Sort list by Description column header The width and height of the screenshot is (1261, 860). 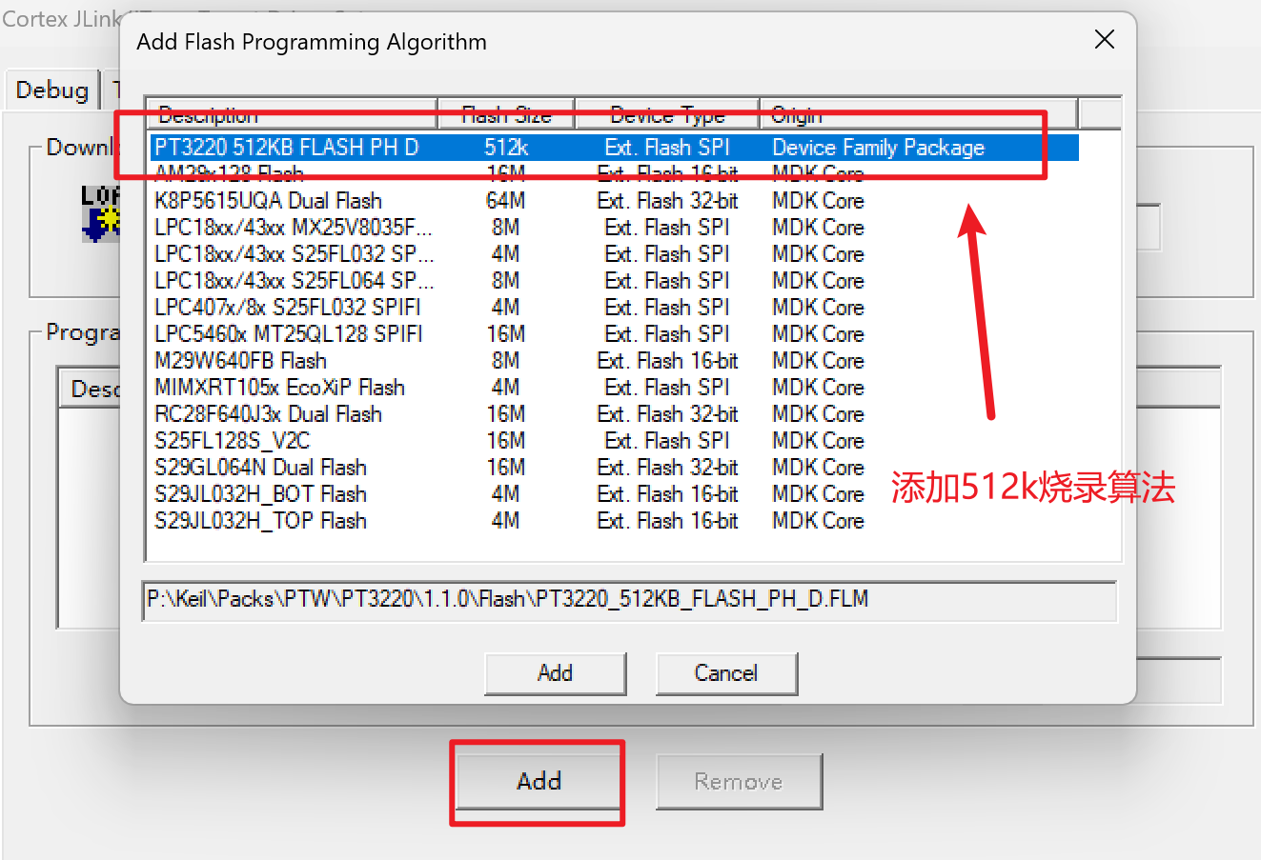(291, 114)
